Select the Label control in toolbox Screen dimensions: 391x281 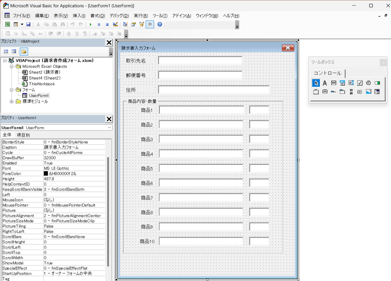click(x=325, y=83)
